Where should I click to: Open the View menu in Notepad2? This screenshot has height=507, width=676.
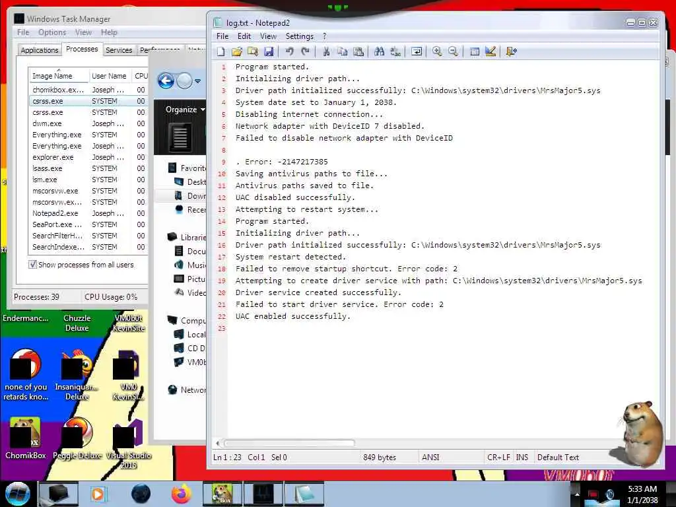[x=268, y=36]
